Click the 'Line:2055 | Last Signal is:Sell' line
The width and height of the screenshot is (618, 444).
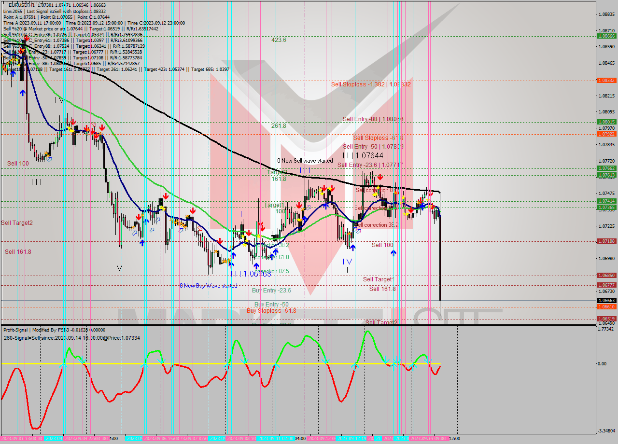point(55,11)
